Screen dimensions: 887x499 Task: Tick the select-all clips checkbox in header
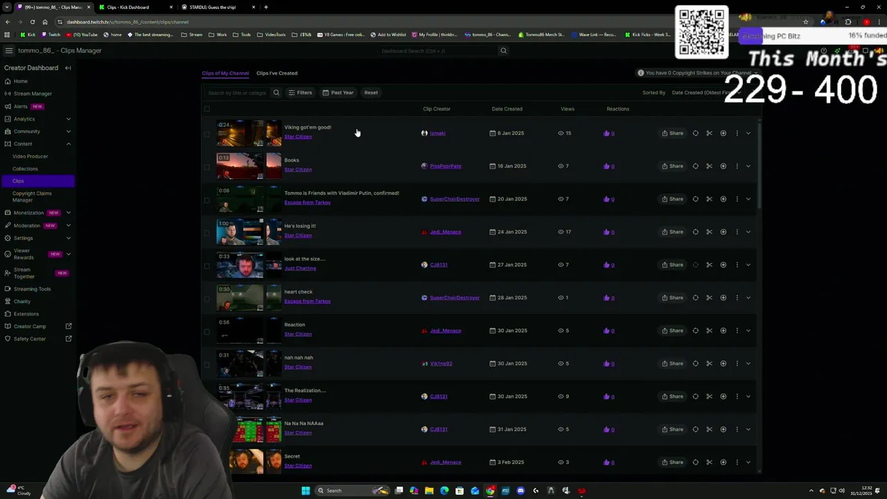207,109
